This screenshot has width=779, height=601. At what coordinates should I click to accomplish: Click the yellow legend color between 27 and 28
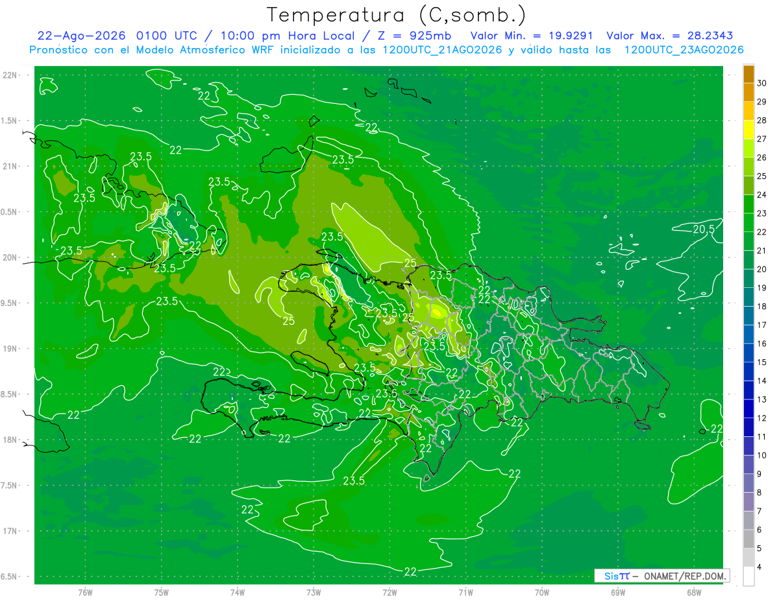coord(748,130)
